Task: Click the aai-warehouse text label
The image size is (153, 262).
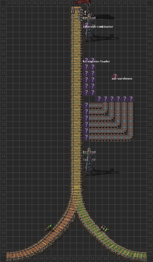Action: [122, 79]
